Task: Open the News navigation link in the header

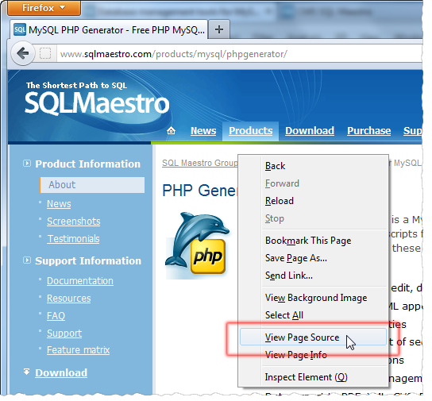Action: (203, 131)
